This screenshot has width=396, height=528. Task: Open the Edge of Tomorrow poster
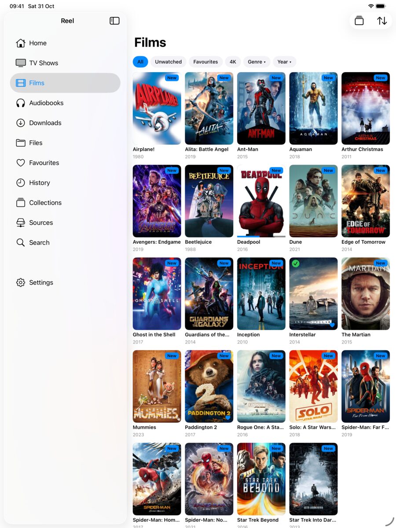pyautogui.click(x=366, y=201)
